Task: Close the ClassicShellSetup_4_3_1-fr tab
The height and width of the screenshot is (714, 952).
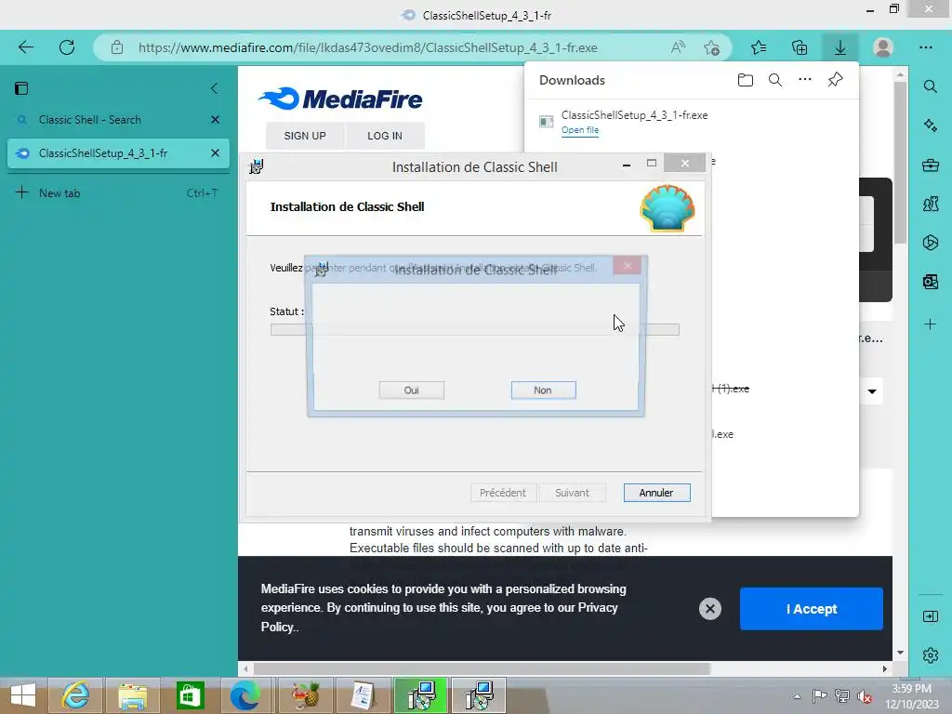Action: (215, 153)
